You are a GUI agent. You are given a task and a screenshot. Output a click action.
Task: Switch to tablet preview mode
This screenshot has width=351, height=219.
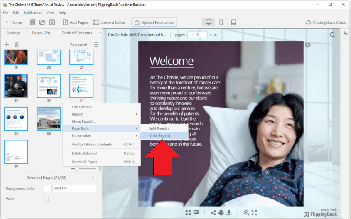[x=233, y=22]
